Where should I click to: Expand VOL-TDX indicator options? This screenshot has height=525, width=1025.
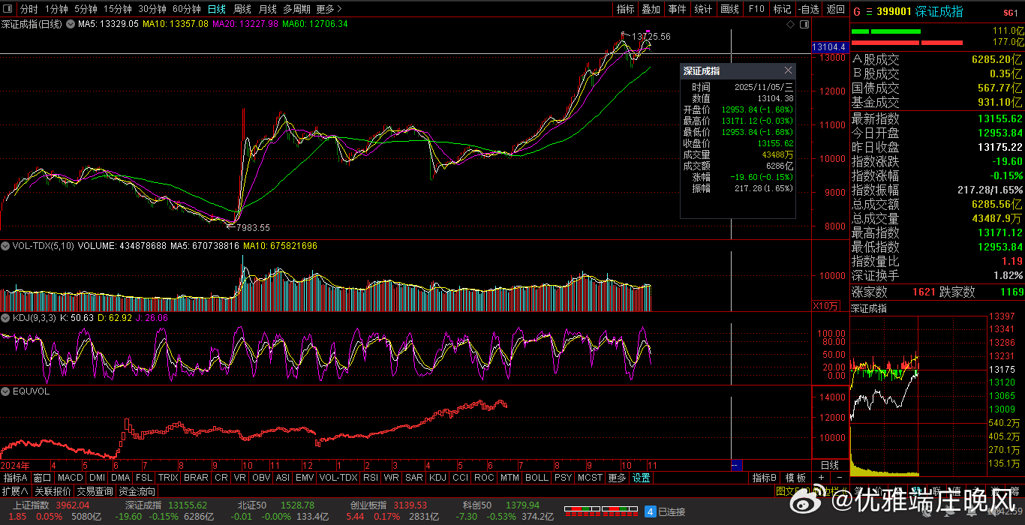[x=5, y=245]
